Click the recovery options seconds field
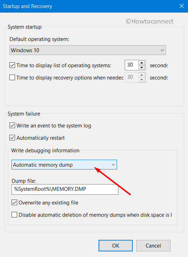The height and width of the screenshot is (257, 188). (132, 77)
